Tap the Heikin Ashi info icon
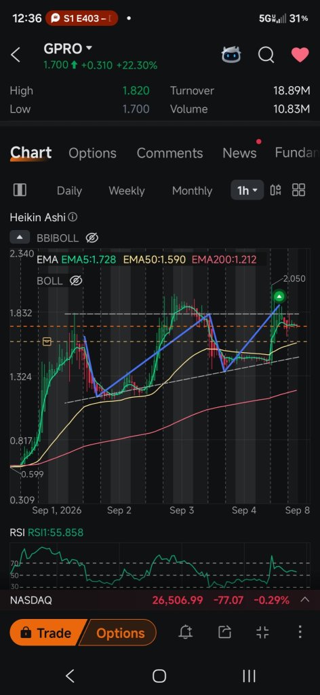The image size is (320, 695). coord(73,217)
